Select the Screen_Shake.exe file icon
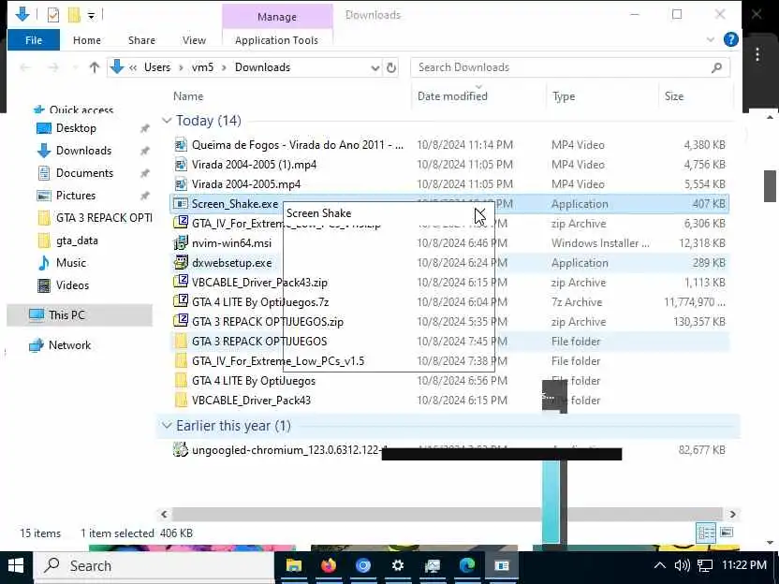 181,204
